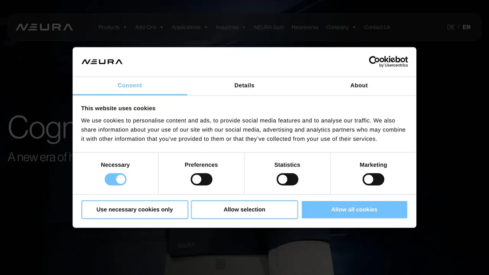Screen dimensions: 489x275
Task: Click Use necessary cookies only button
Action: pos(134,210)
